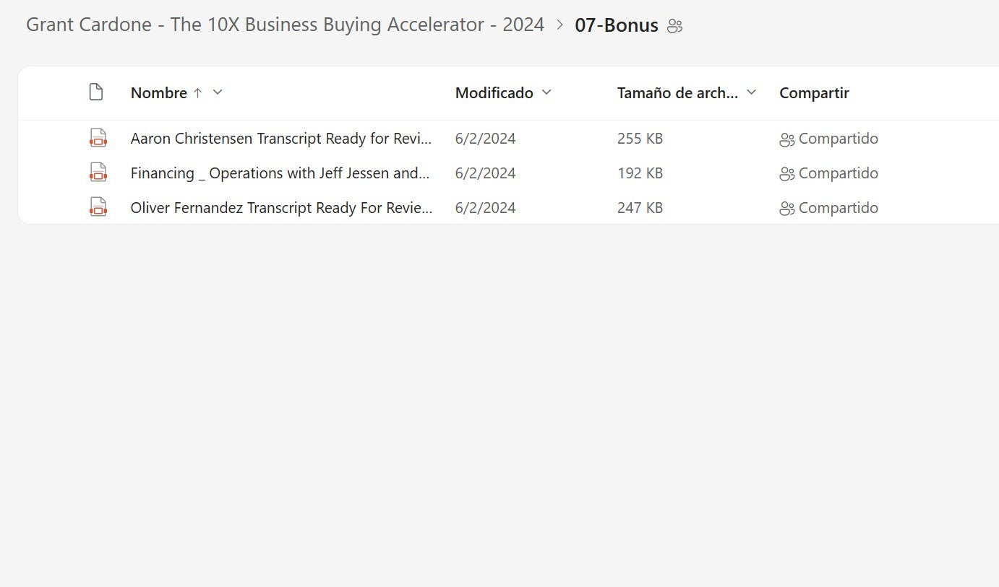The image size is (999, 587).
Task: Open Financing Operations with Jeff Jessen file
Action: 280,173
